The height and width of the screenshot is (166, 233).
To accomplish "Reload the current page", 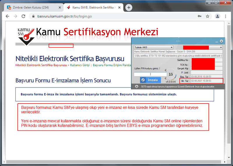I will [24, 16].
